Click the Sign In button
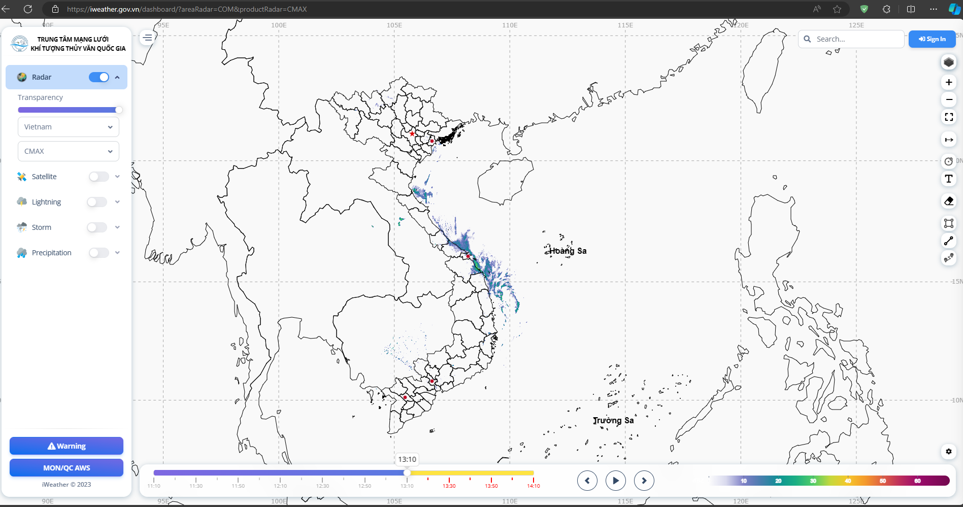This screenshot has height=507, width=963. coord(932,39)
